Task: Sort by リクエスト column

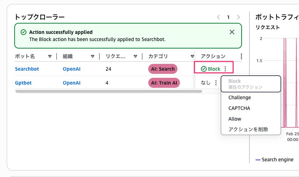Action: click(135, 56)
